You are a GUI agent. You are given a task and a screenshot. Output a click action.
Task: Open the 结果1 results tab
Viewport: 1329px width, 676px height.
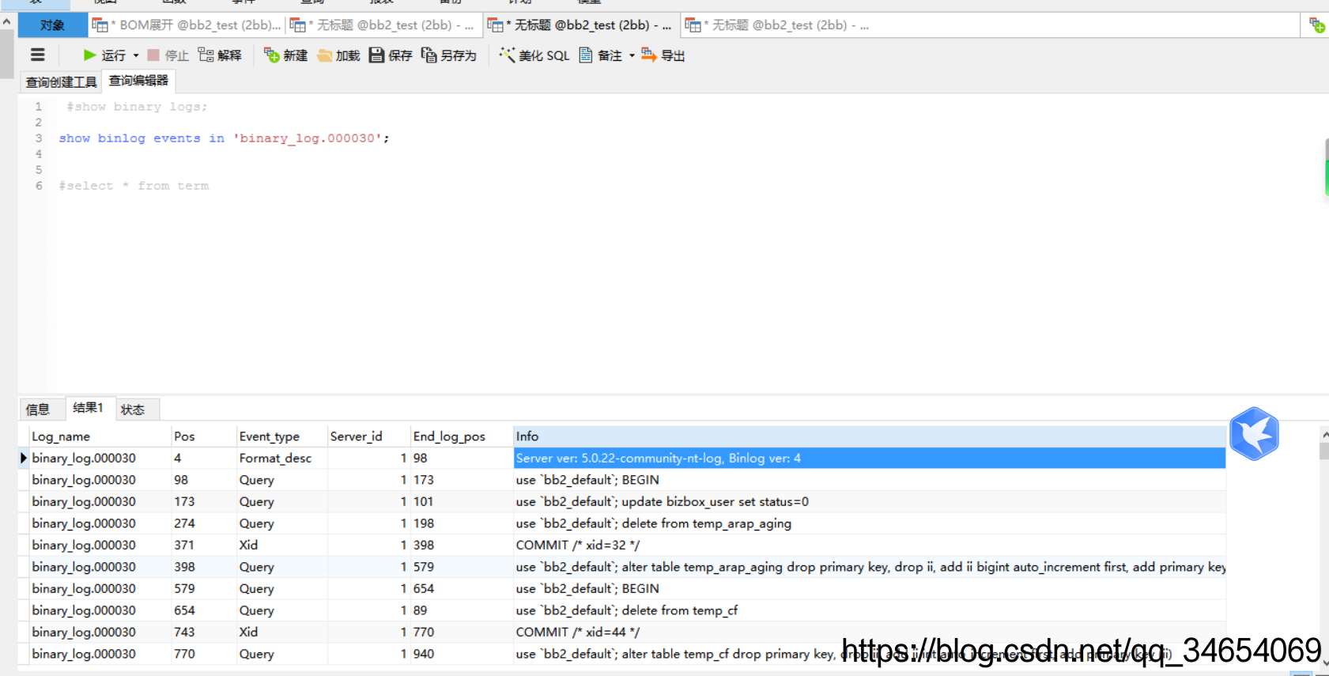click(89, 408)
